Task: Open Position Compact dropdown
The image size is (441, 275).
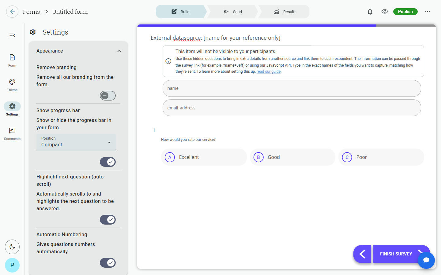Action: click(x=76, y=142)
